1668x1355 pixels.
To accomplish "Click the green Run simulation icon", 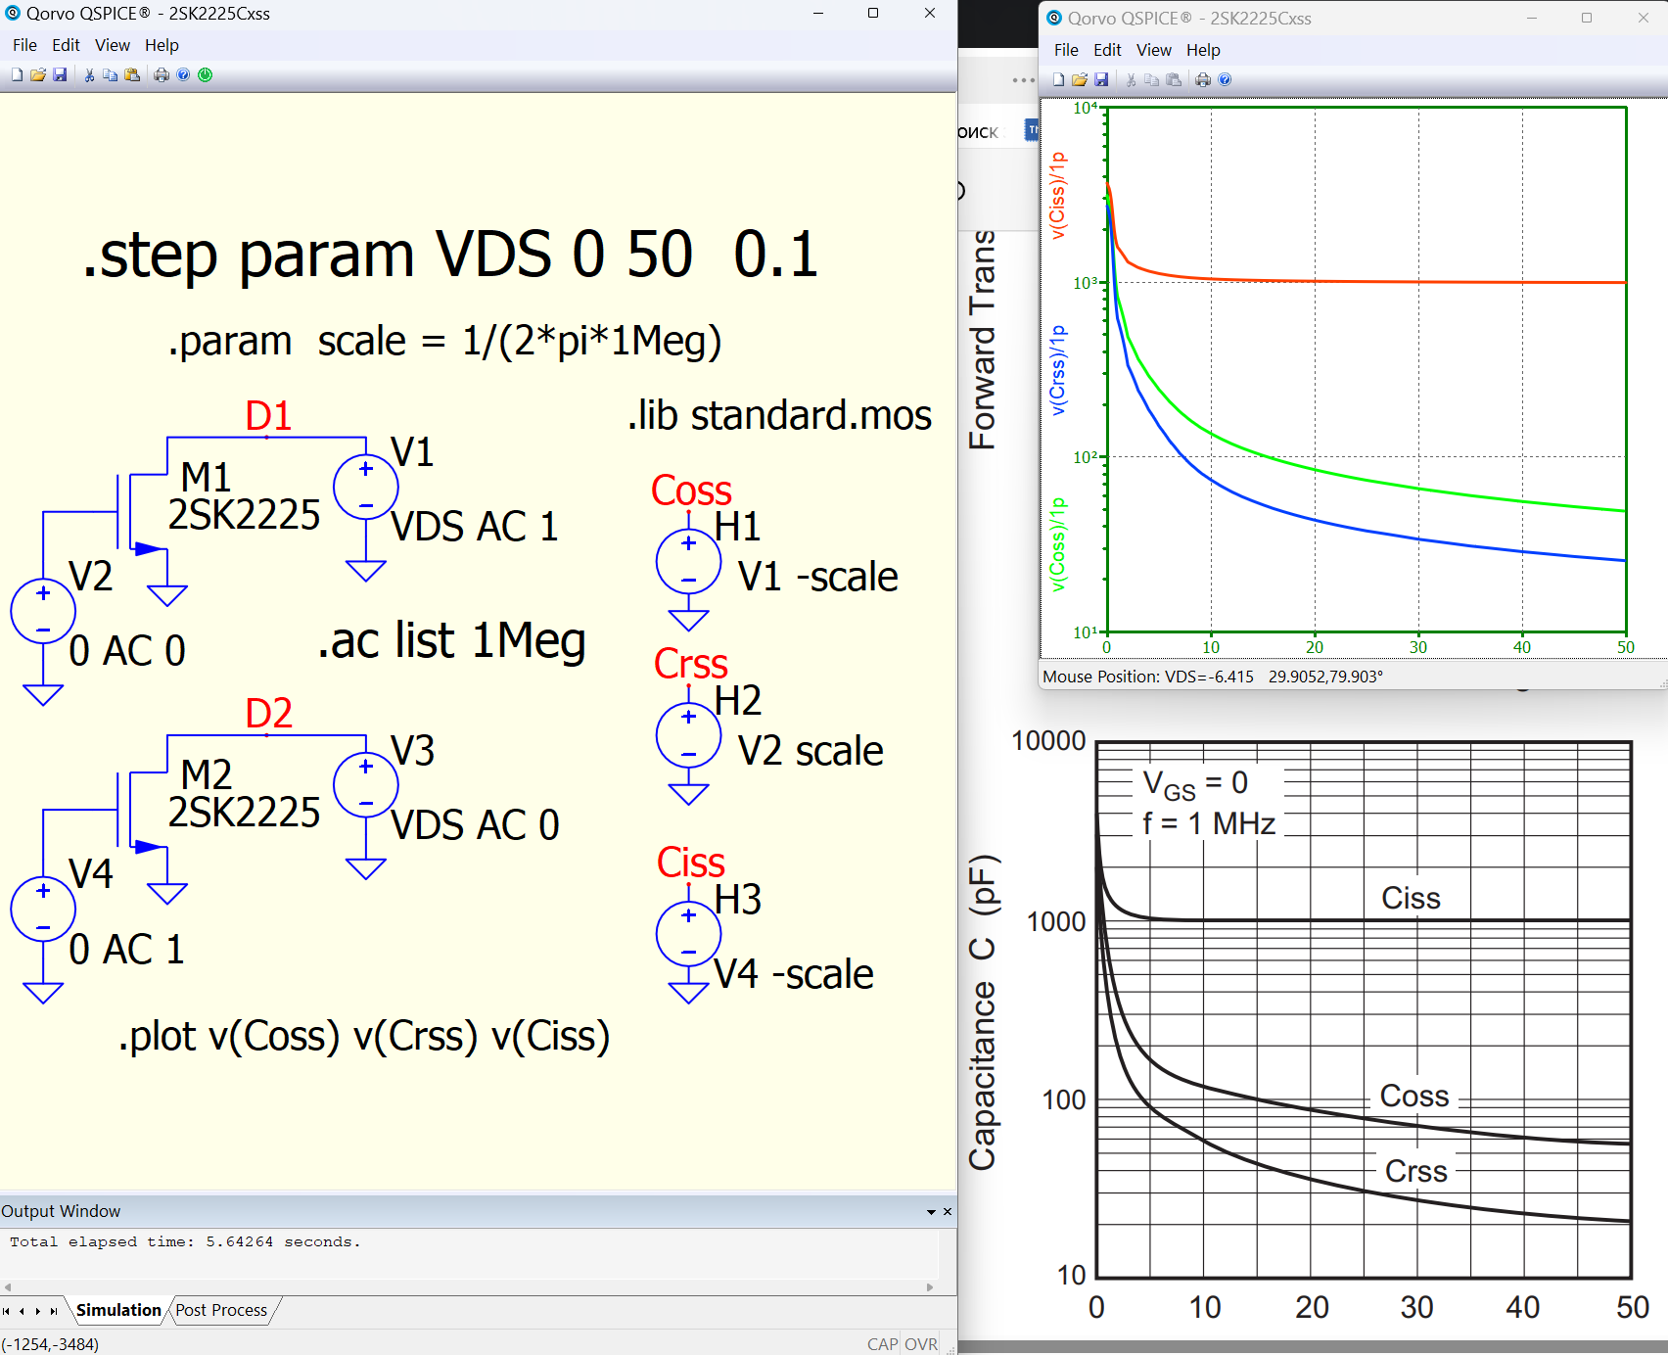I will (x=205, y=75).
